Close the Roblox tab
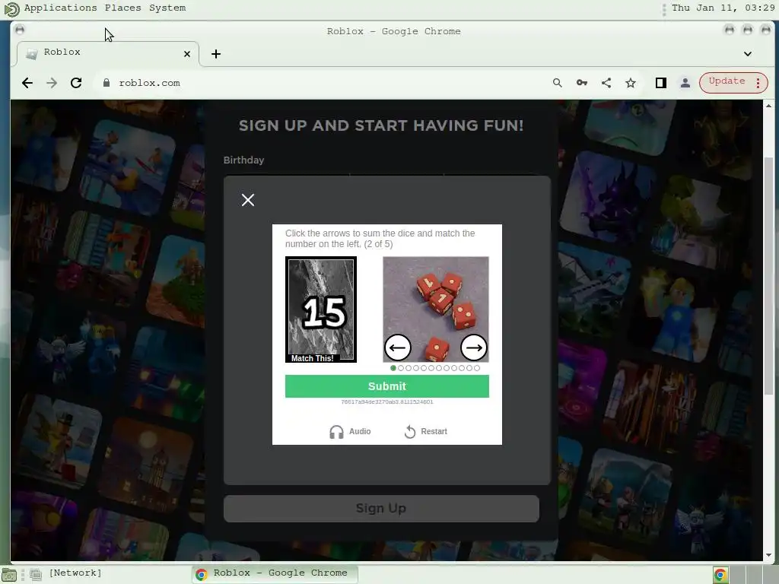779x584 pixels. tap(187, 54)
